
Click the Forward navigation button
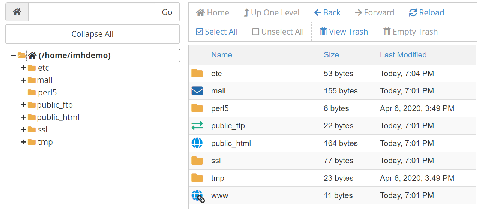click(x=374, y=12)
